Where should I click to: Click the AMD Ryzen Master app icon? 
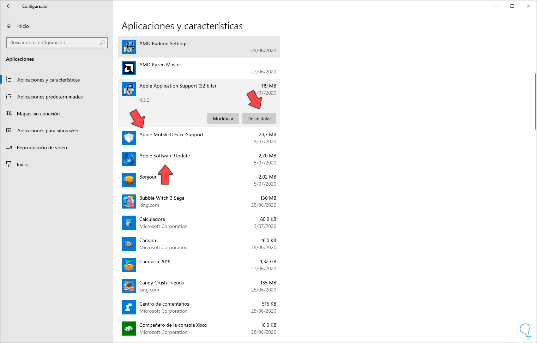coord(129,68)
